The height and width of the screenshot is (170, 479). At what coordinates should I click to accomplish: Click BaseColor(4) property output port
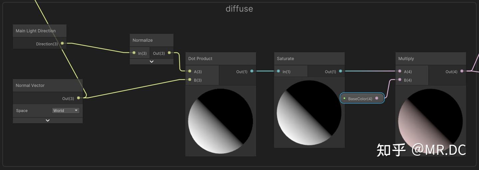coord(377,98)
